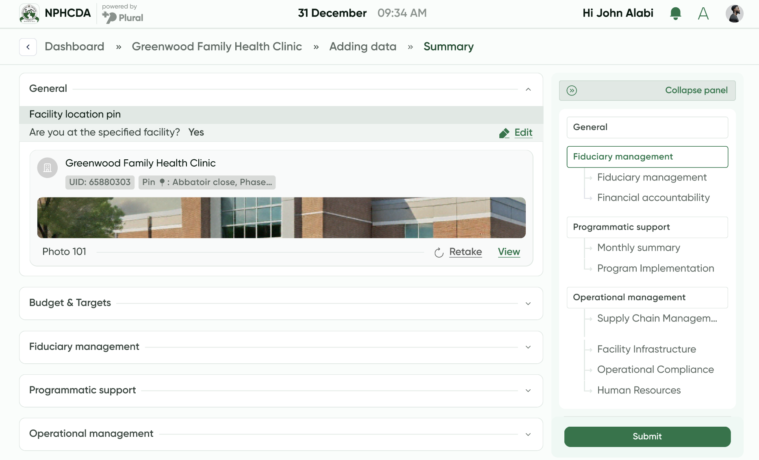Go to Adding data breadcrumb
759x460 pixels.
click(363, 47)
